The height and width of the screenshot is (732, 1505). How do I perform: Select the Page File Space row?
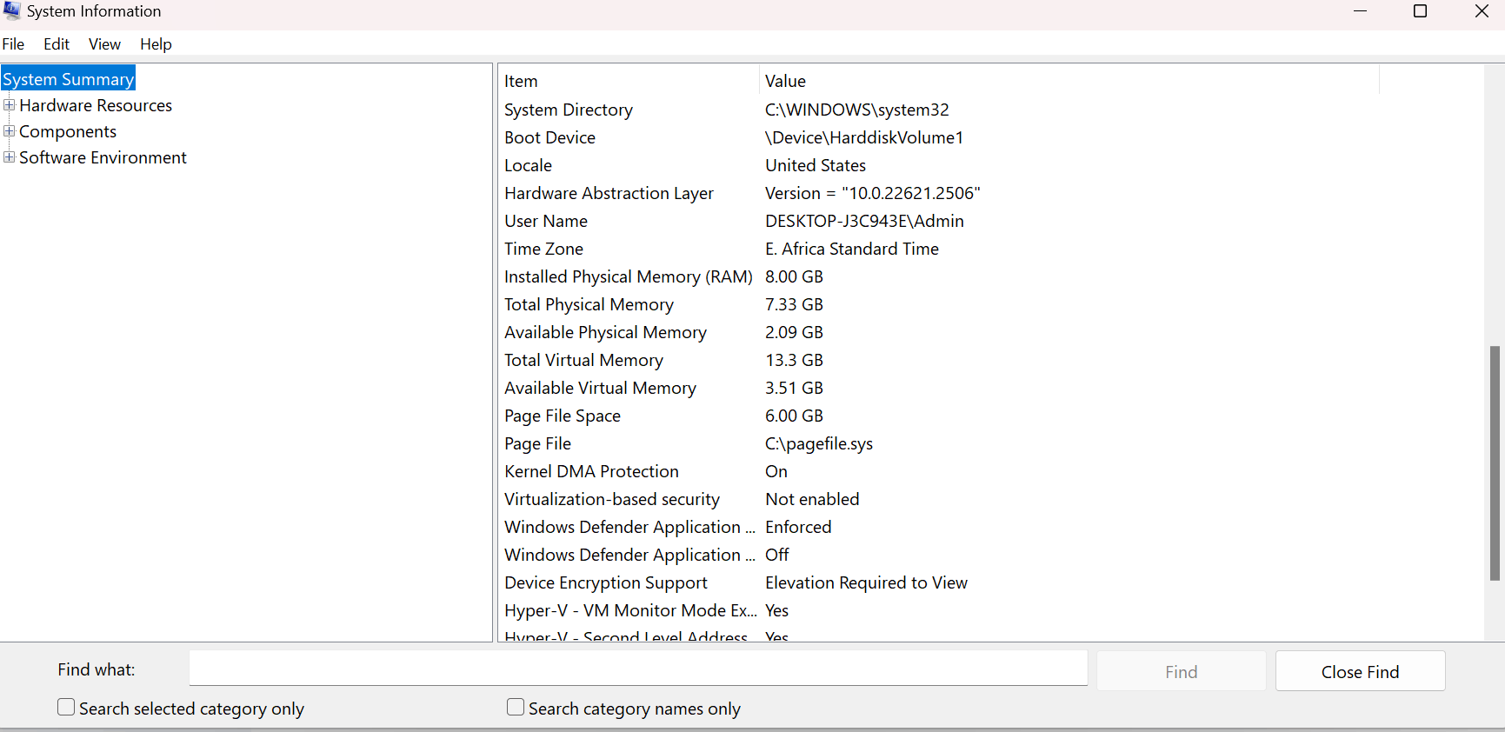(x=939, y=416)
